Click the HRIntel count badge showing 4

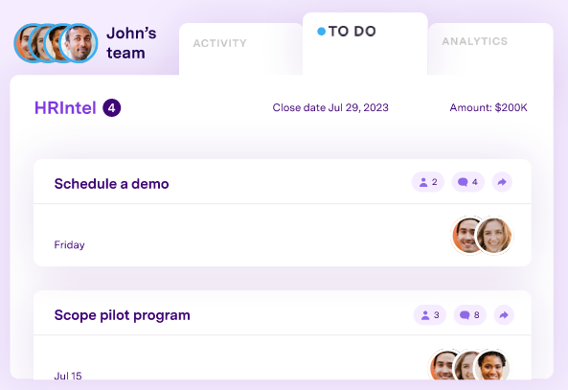[x=111, y=108]
